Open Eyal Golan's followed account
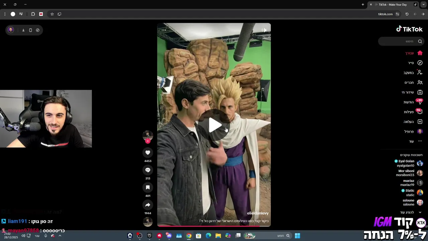Viewport: 428px width, 241px height. (x=409, y=163)
